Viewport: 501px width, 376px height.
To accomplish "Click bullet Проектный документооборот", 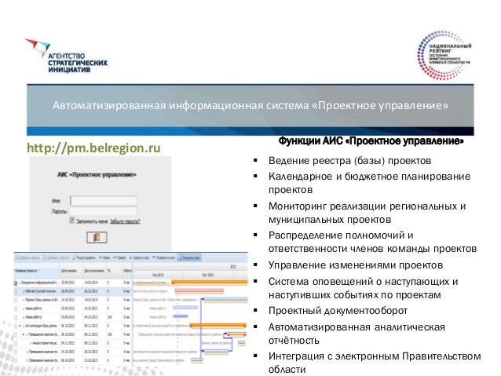I will 338,311.
